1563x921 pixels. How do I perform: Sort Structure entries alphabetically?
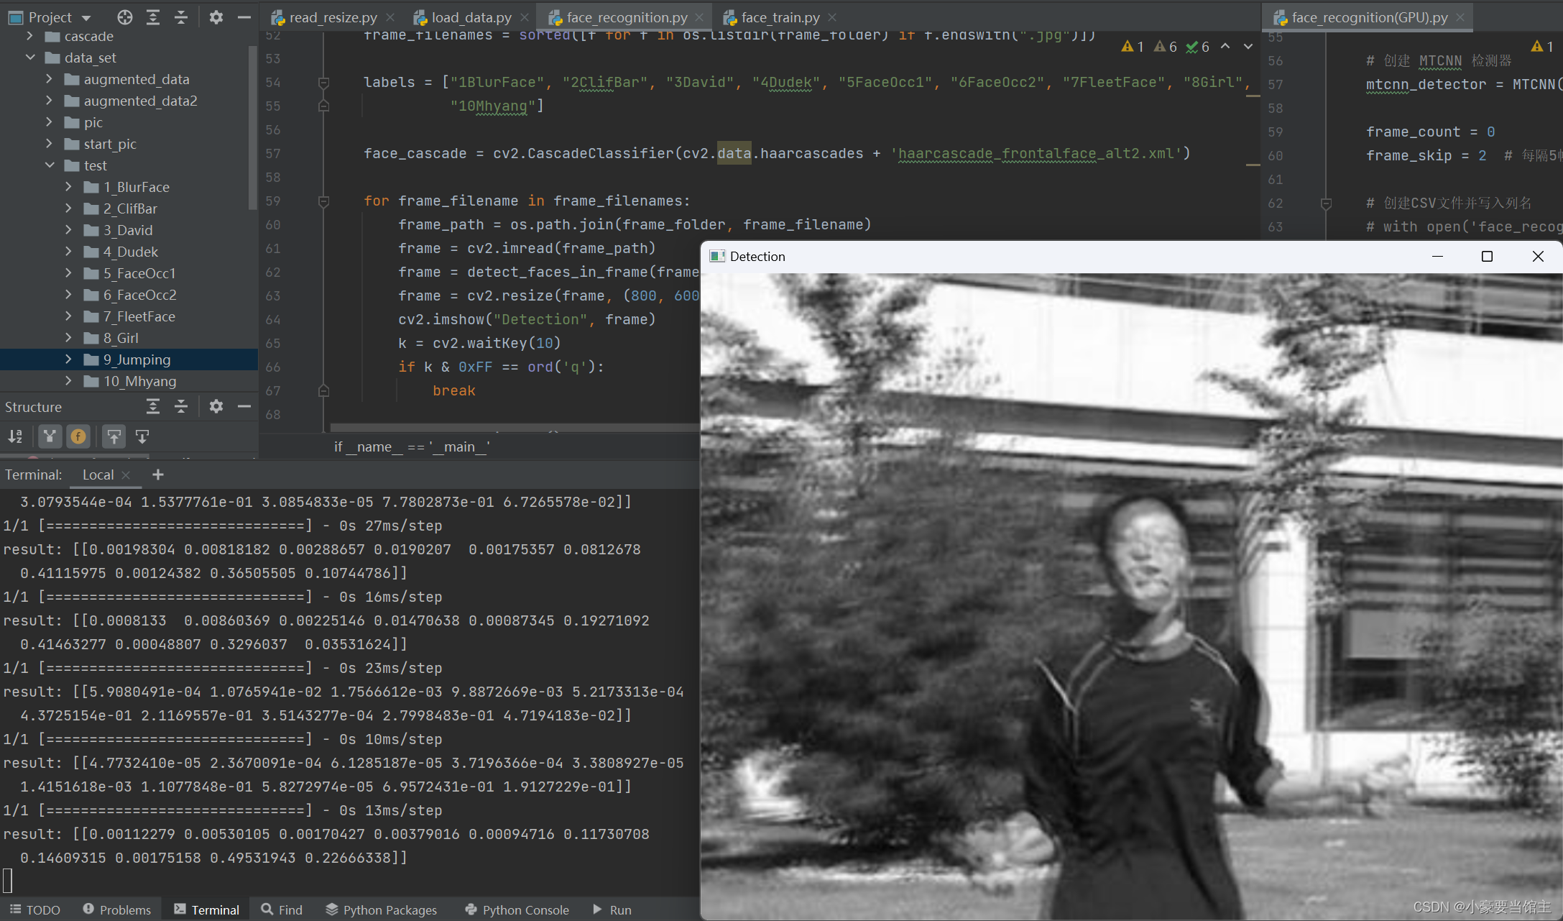(x=15, y=436)
